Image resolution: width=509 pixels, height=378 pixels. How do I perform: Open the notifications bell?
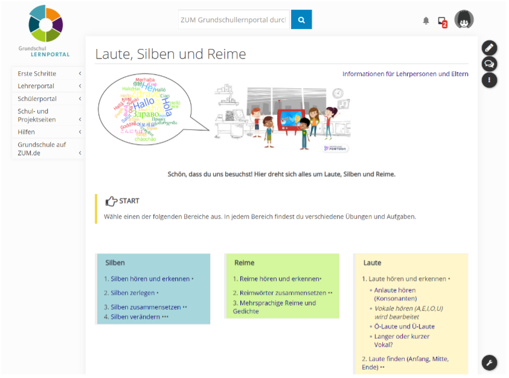click(x=426, y=21)
